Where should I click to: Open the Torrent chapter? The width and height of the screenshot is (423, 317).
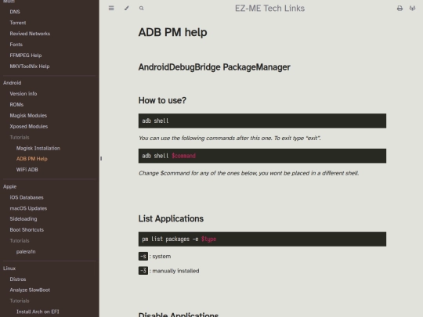click(18, 23)
